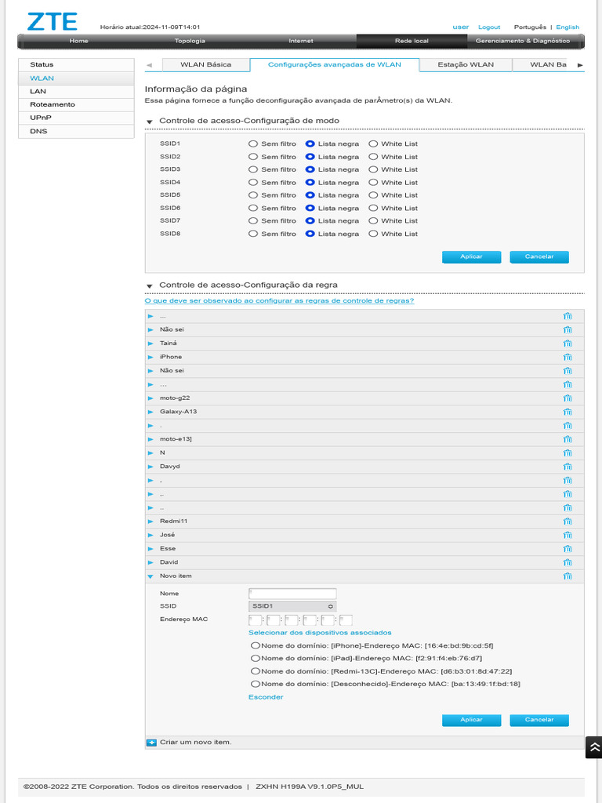Collapse 'Controle de acesso-Configuração de modo' section
This screenshot has height=803, width=602.
pos(150,122)
